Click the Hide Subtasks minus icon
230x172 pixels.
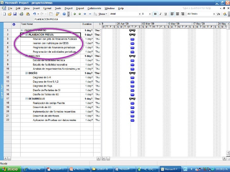point(90,14)
